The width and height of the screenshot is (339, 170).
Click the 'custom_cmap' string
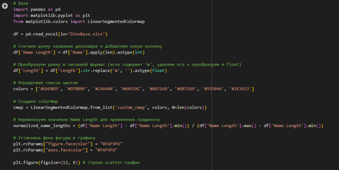[x=131, y=107]
